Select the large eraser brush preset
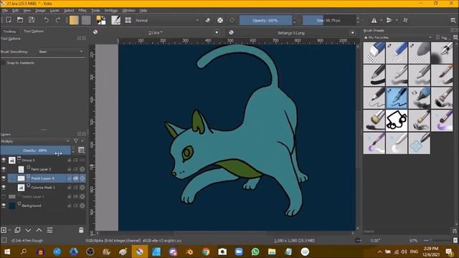Viewport: 459px width, 258px height. click(374, 52)
